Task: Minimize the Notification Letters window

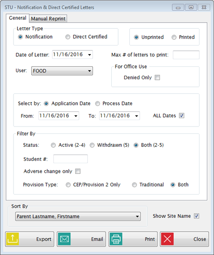Action: click(x=178, y=8)
